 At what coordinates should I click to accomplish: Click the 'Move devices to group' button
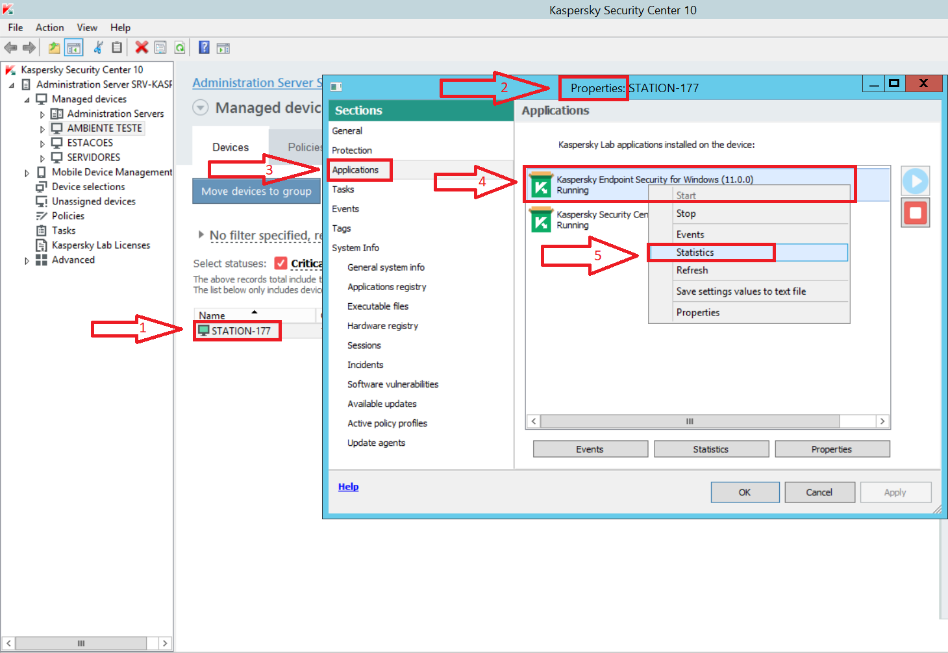pyautogui.click(x=256, y=191)
